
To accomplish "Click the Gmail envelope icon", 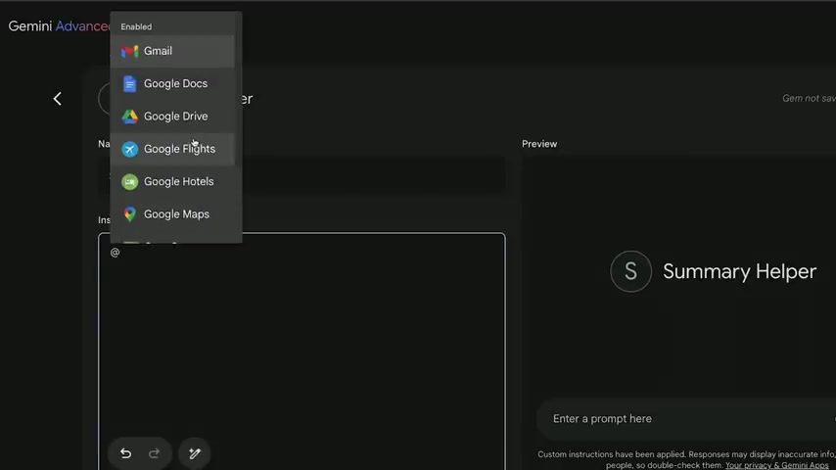I will coord(129,51).
